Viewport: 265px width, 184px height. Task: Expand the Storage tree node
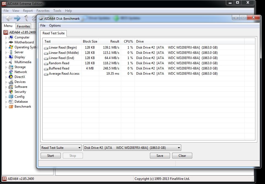(6, 67)
